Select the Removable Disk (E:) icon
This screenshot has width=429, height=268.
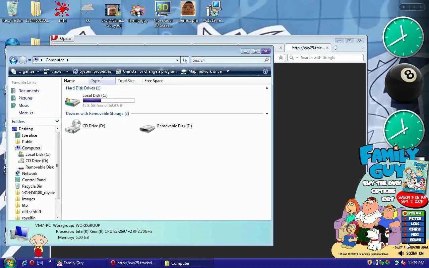147,128
